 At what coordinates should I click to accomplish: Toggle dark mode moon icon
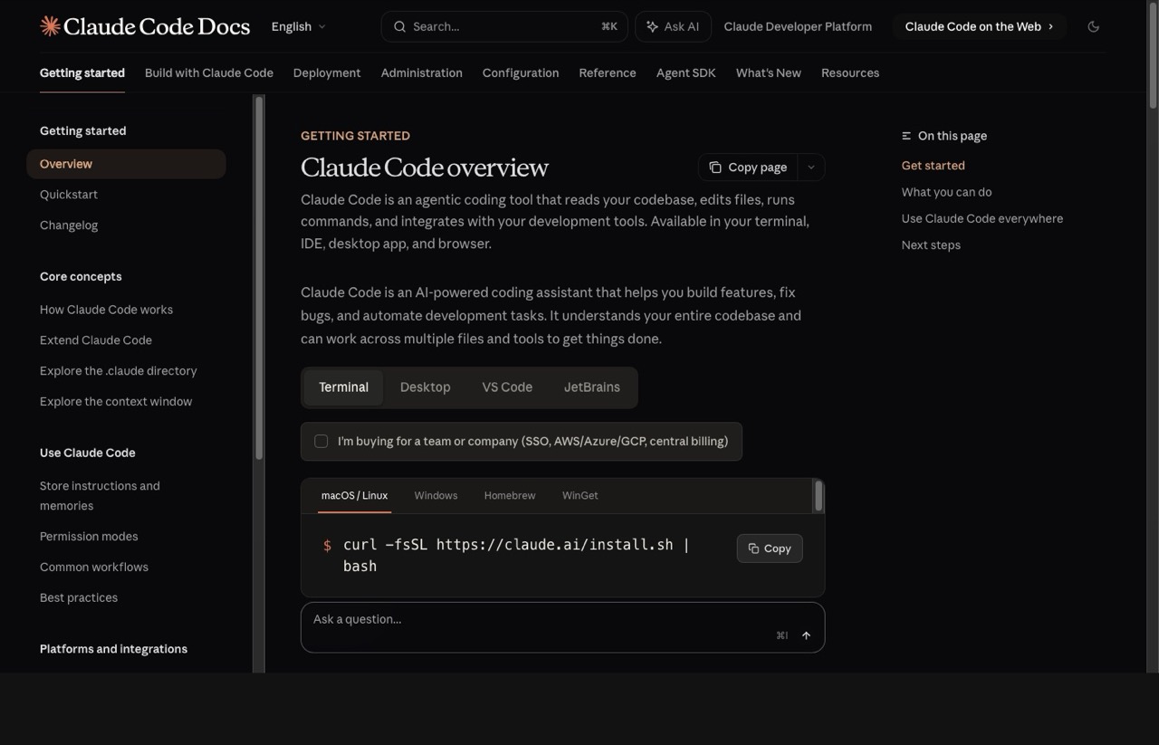coord(1093,26)
